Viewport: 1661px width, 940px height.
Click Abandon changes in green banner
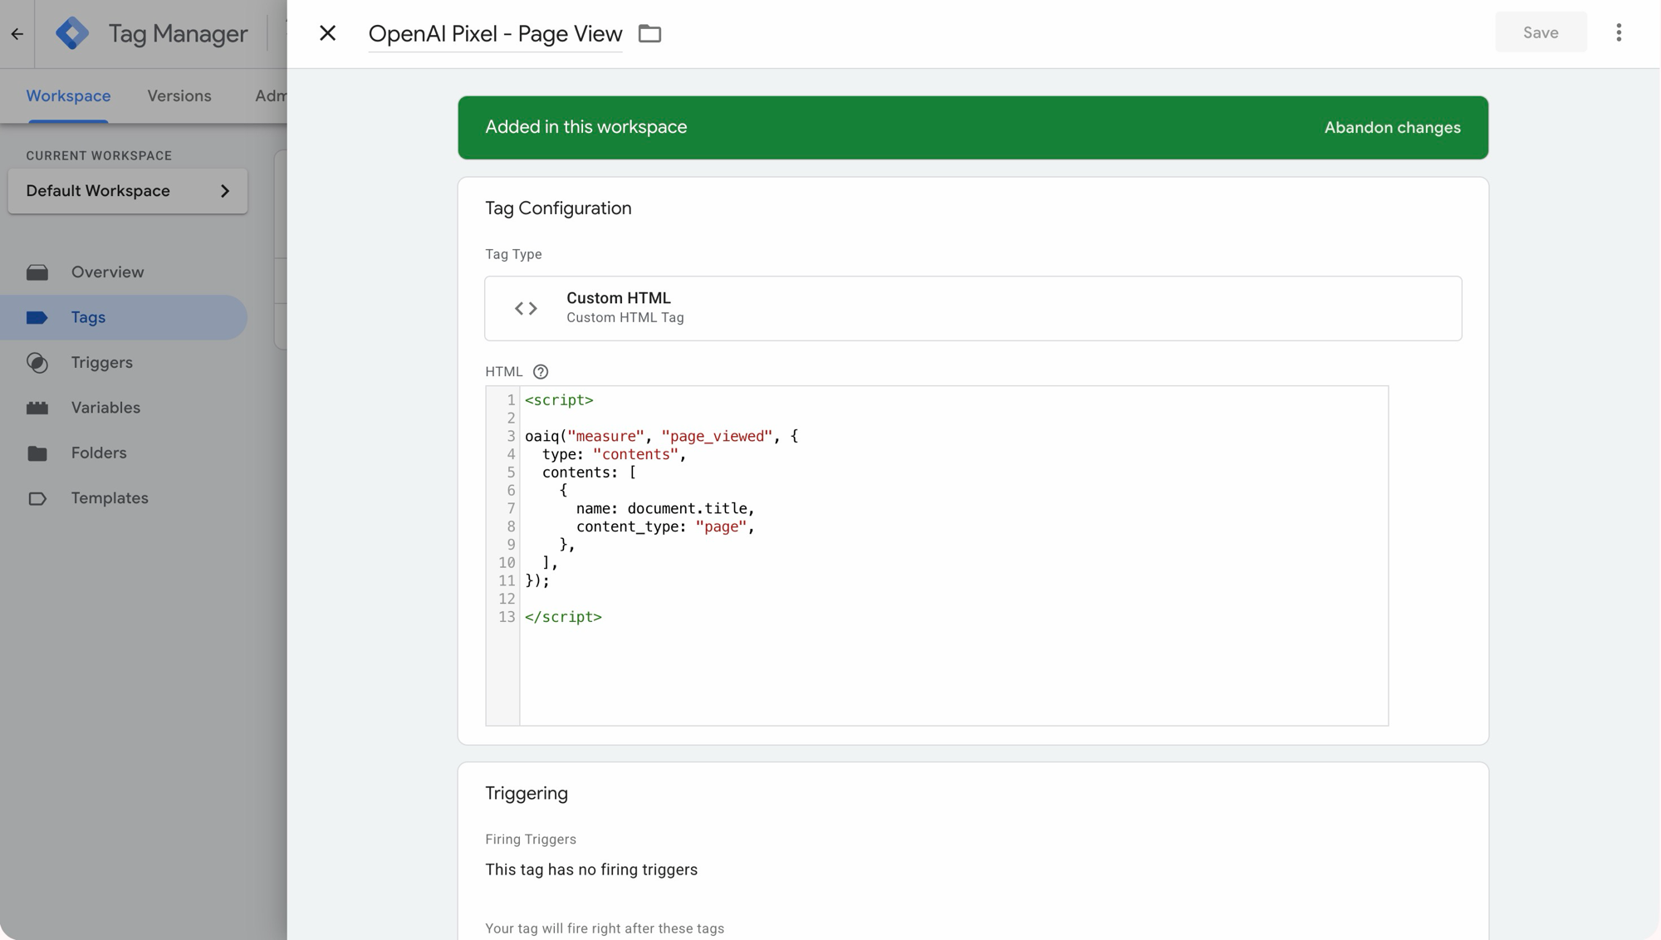click(x=1392, y=128)
